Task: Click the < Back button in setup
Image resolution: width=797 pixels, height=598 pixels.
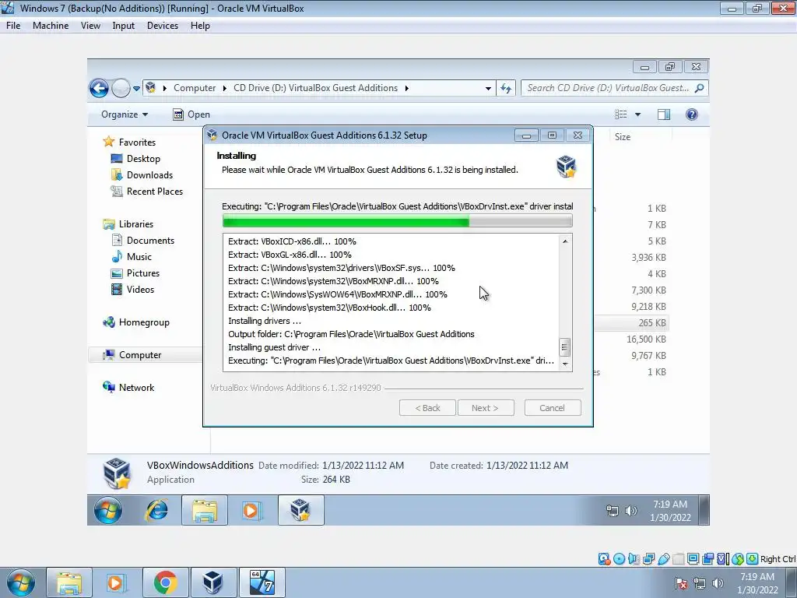Action: (427, 408)
